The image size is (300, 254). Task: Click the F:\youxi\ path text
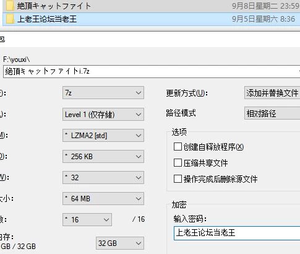point(17,59)
